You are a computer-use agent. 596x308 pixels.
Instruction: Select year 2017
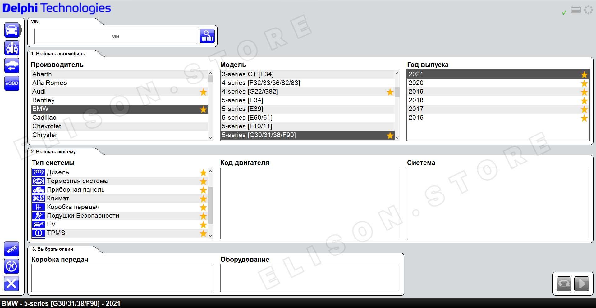498,109
